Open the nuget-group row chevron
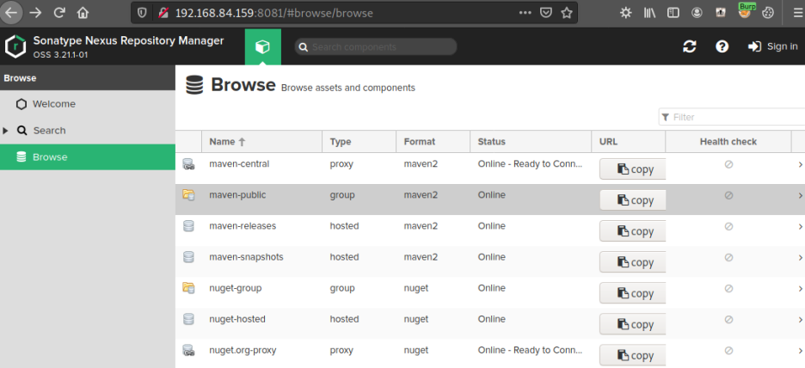Image resolution: width=805 pixels, height=368 pixels. point(800,288)
